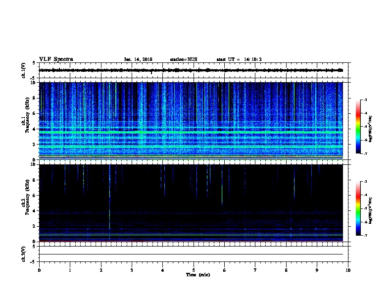The image size is (392, 303).
Task: Click the "start UT = 14:10: 2" text
Action: pos(239,59)
